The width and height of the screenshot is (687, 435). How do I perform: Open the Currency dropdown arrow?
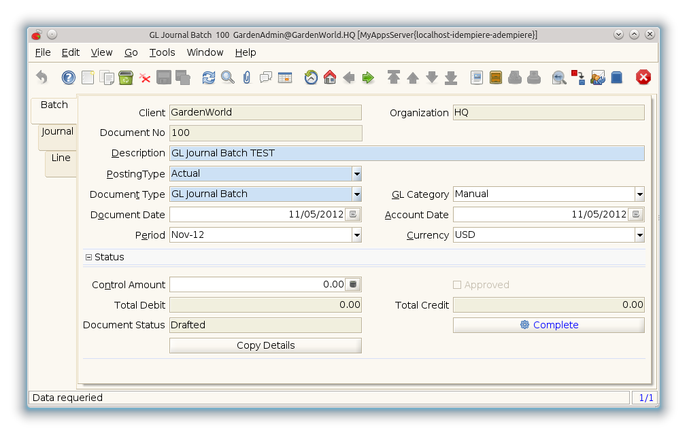[x=639, y=235]
